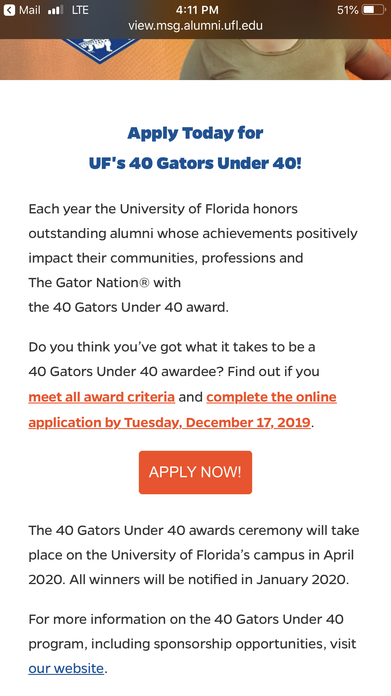
Task: Tap the 4:11 PM clock
Action: pos(197,10)
